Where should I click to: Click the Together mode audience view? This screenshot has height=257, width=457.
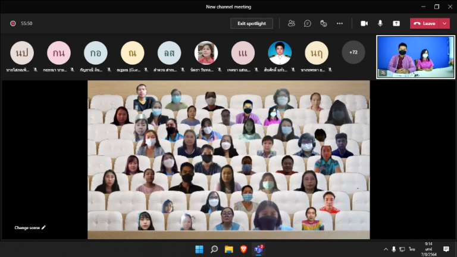point(228,159)
